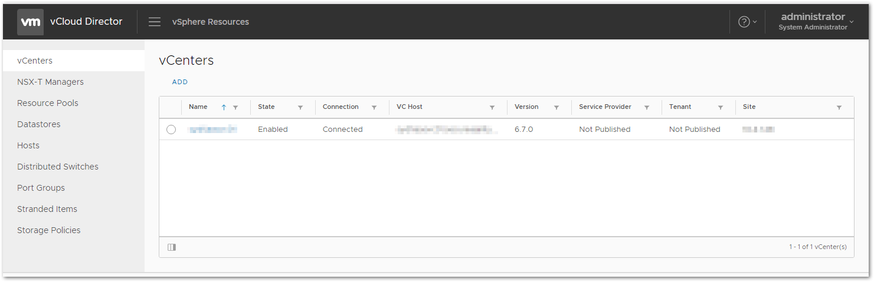Click the vCenters page heading

(x=186, y=61)
